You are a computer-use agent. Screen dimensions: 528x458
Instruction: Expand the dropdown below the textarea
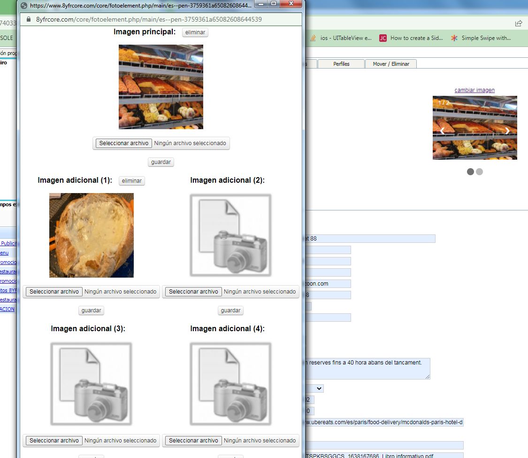[x=314, y=388]
